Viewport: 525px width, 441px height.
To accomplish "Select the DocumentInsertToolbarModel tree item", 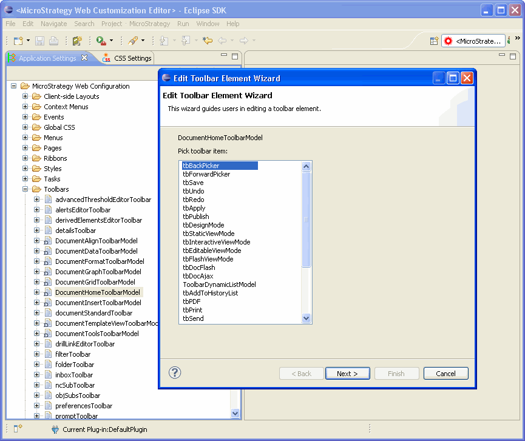I will [98, 303].
